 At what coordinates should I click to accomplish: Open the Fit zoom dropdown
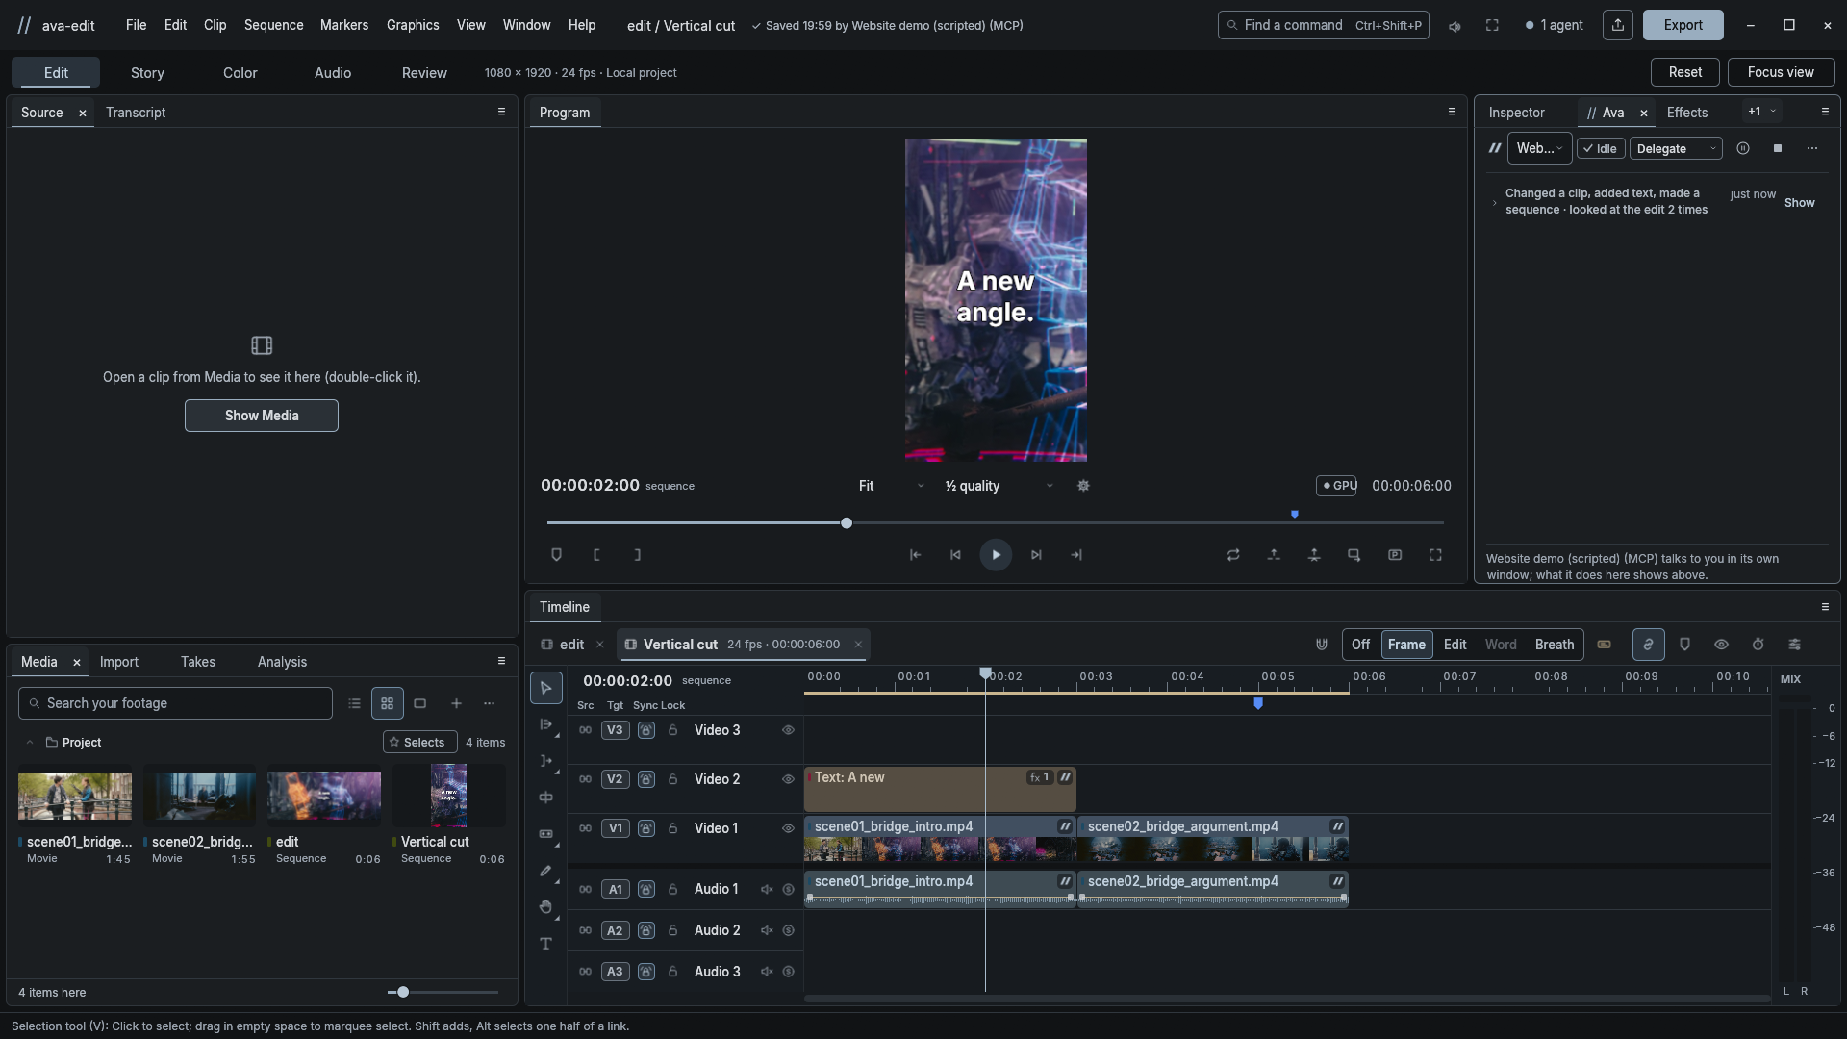pos(891,486)
